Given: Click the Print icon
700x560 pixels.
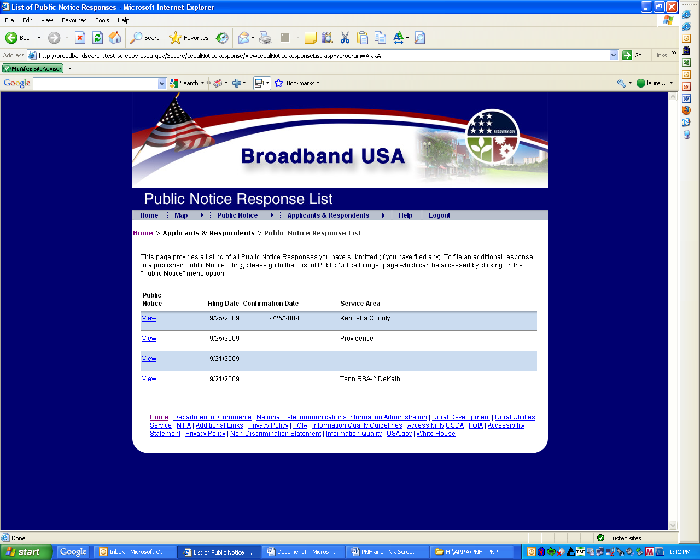Looking at the screenshot, I should tap(265, 38).
